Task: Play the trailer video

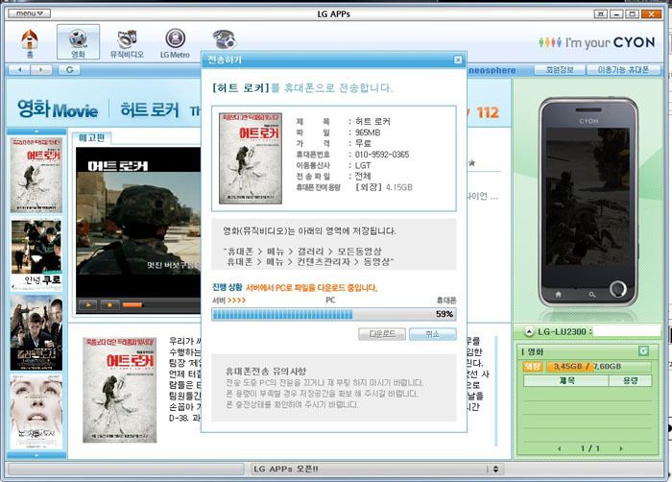Action: tap(88, 305)
